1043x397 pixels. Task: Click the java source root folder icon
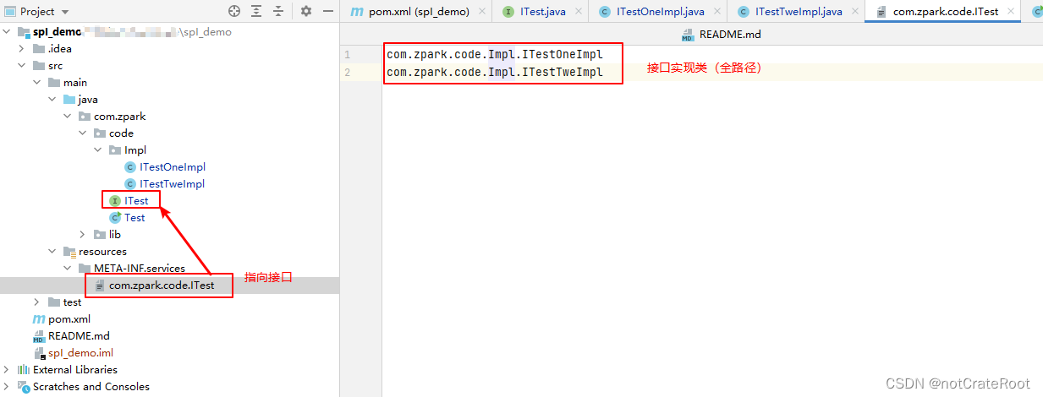coord(69,99)
